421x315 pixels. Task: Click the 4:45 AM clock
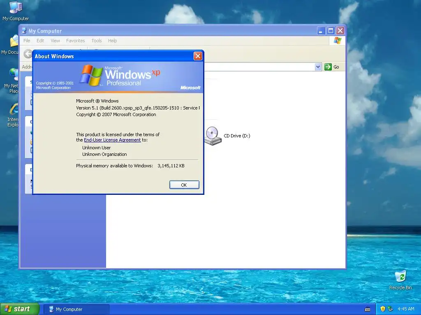pos(406,309)
